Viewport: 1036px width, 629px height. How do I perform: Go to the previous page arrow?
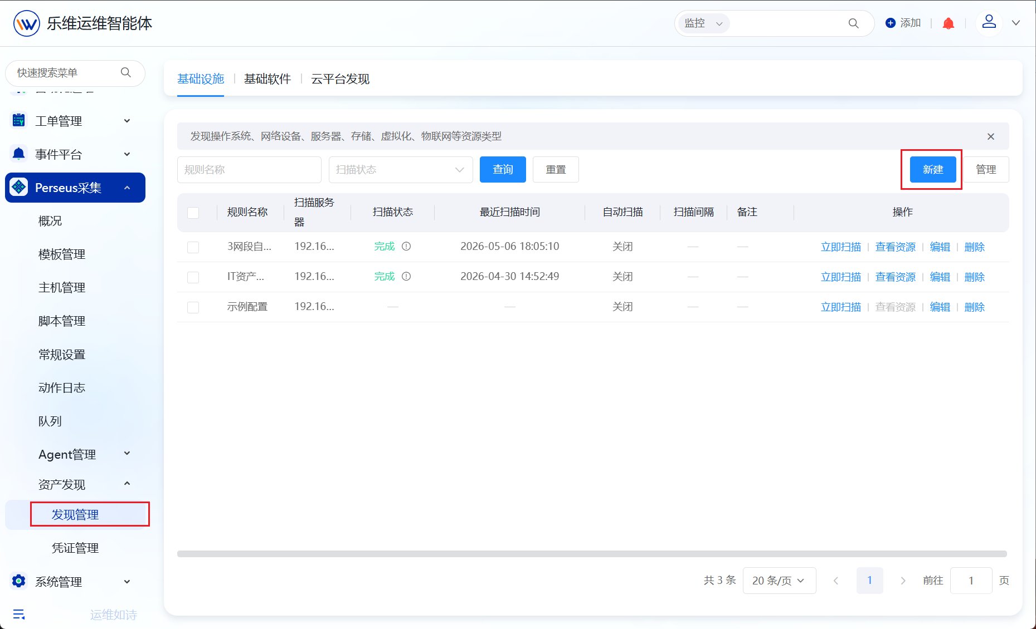[x=835, y=581]
